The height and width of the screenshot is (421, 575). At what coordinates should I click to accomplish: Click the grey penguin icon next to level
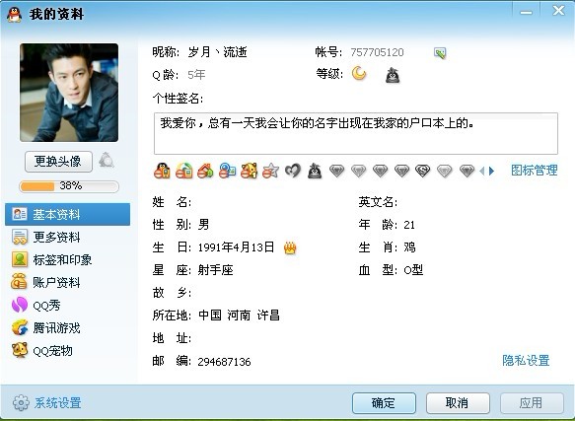pos(393,75)
